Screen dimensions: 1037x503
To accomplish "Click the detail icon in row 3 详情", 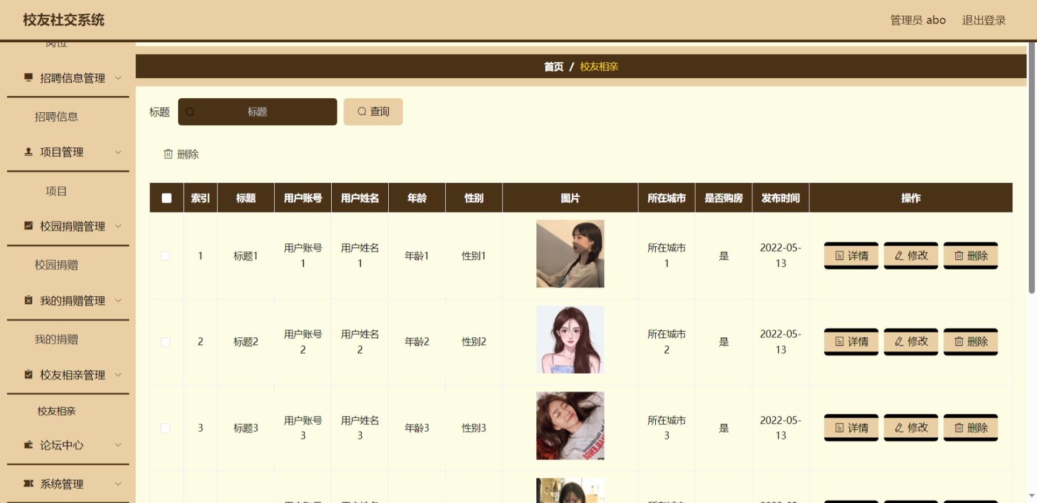I will click(839, 428).
